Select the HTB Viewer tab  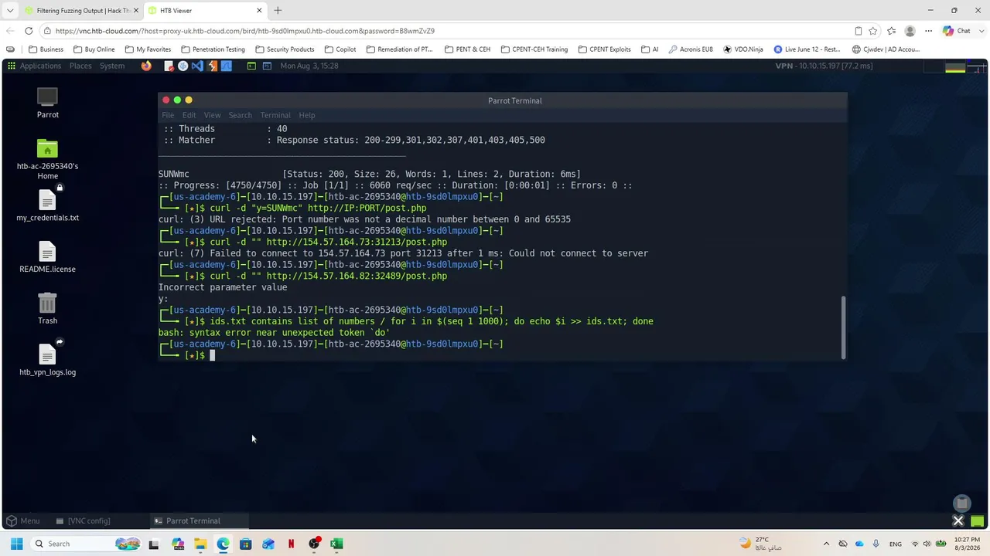tap(205, 11)
